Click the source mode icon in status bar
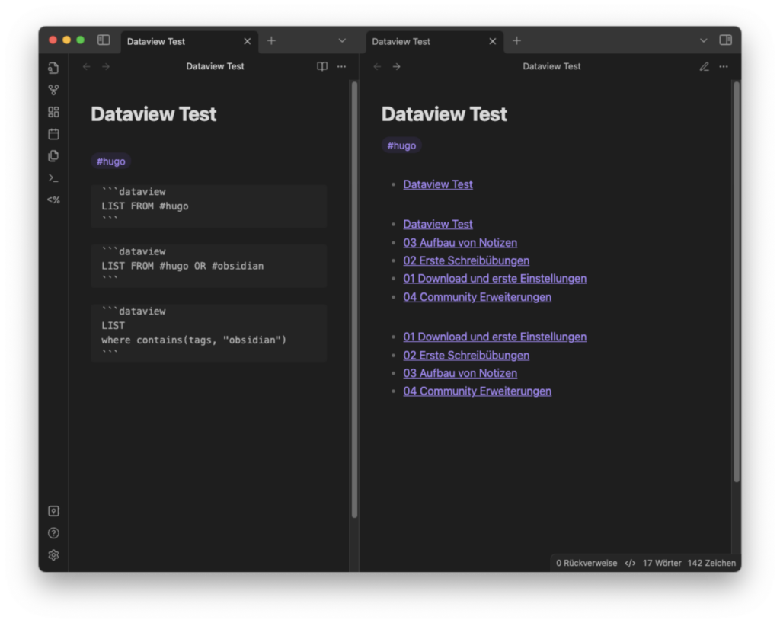Viewport: 780px width, 623px height. tap(630, 563)
